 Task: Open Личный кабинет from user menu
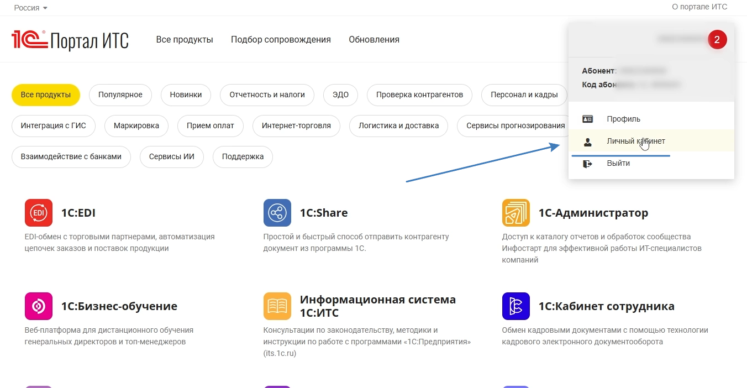click(635, 141)
